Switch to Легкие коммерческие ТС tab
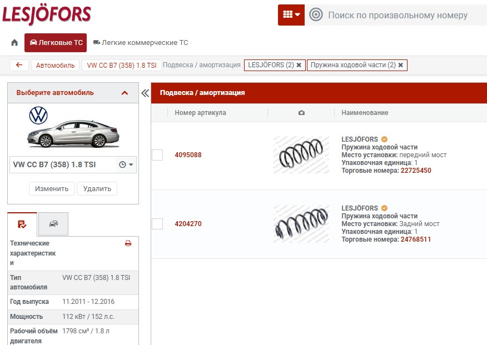 [x=141, y=43]
